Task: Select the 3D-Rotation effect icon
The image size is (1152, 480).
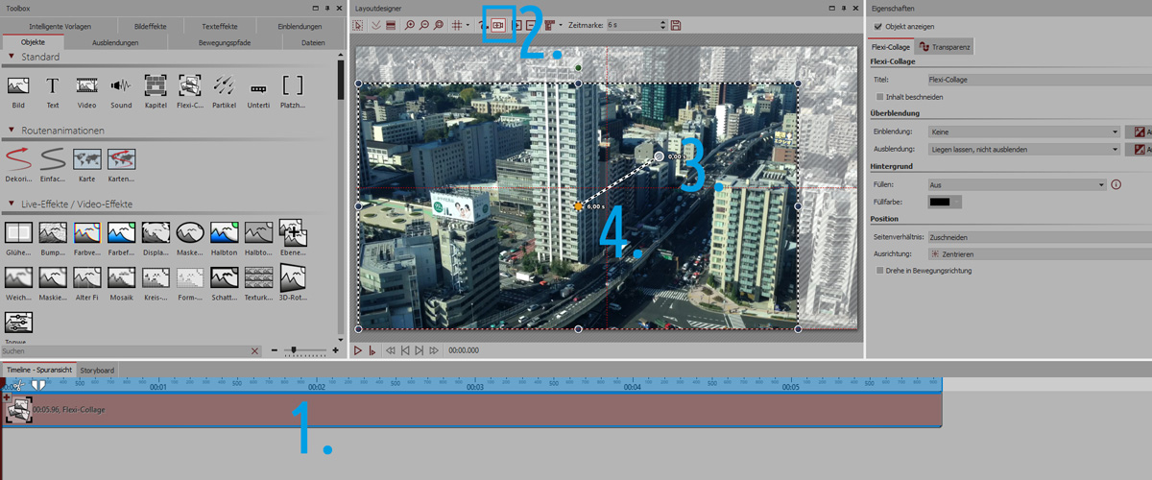Action: tap(293, 279)
